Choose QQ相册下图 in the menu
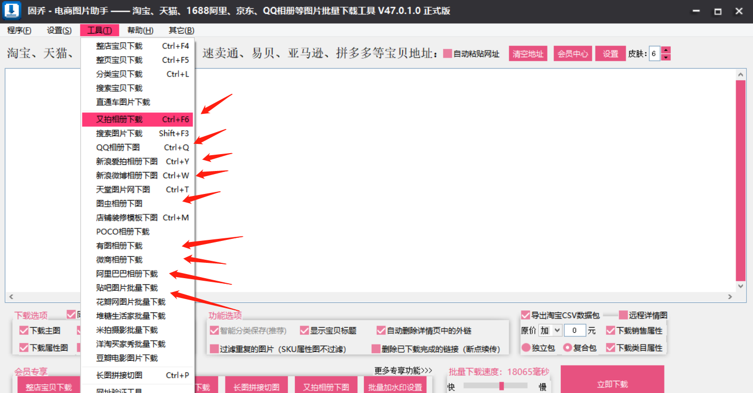This screenshot has width=753, height=393. 137,148
